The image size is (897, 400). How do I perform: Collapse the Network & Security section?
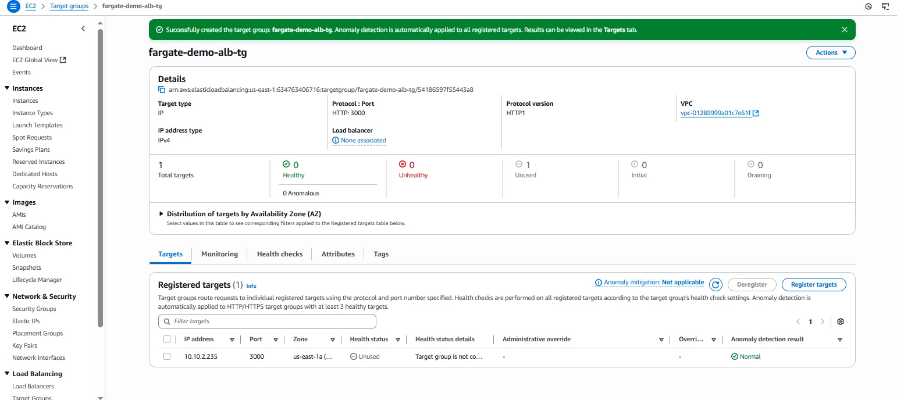point(6,297)
